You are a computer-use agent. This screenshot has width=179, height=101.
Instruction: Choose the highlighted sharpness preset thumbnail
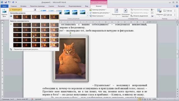click(54, 17)
